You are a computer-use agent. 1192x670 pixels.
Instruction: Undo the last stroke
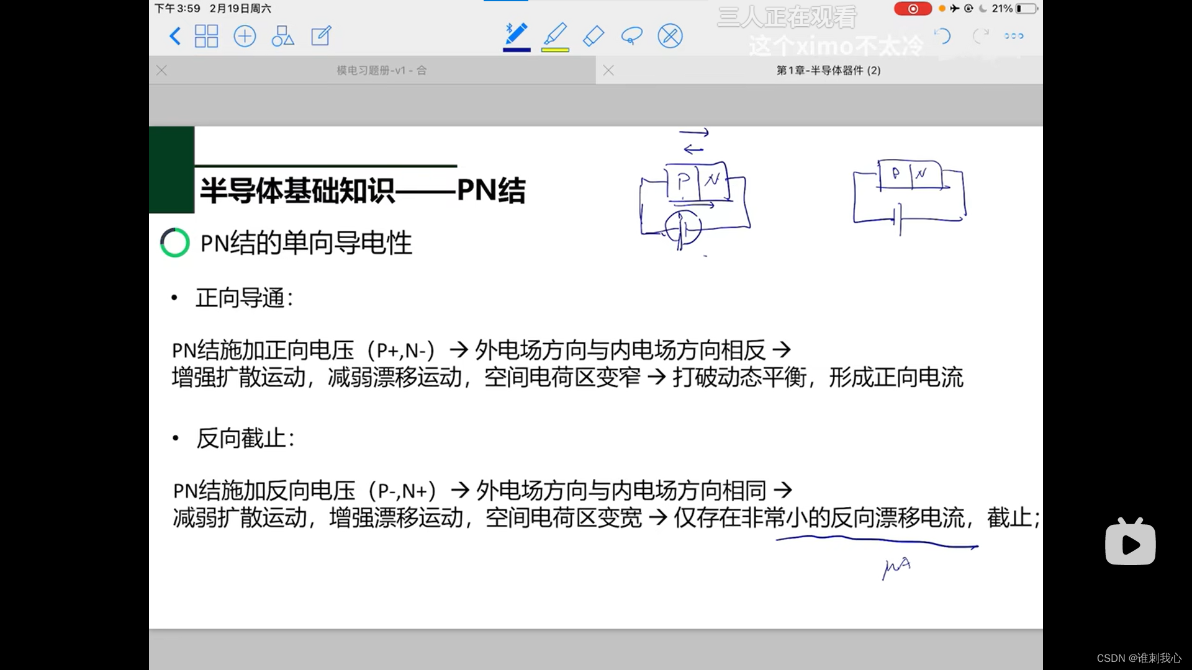(x=942, y=36)
